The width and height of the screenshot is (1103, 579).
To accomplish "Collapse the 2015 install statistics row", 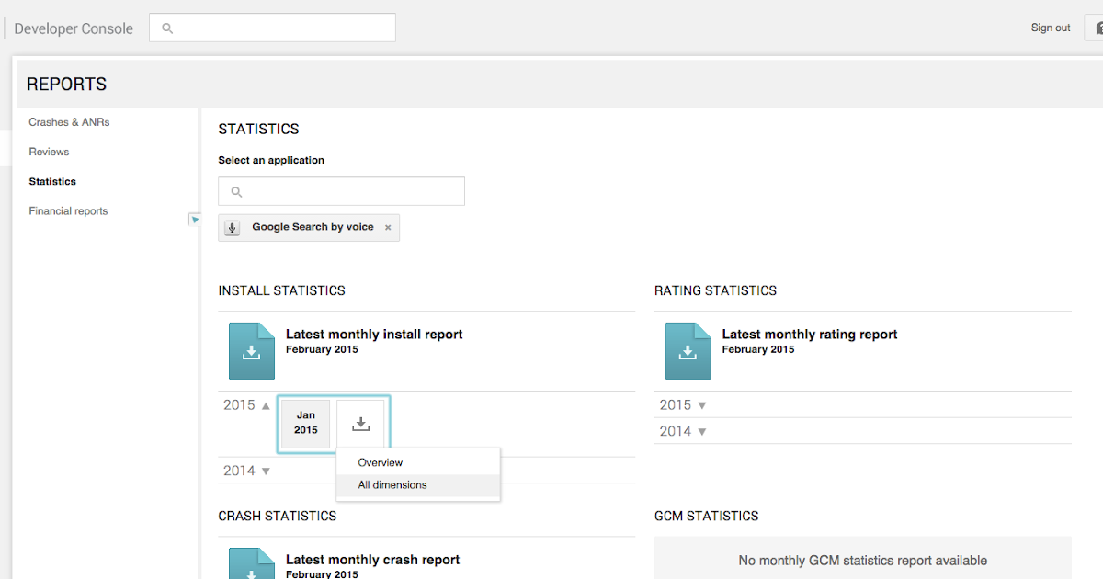I will tap(266, 405).
